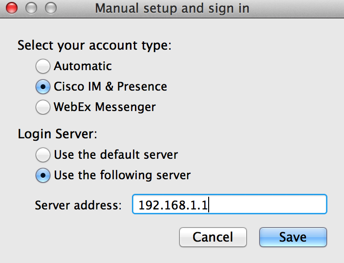Click the Manual setup and sign in title
The height and width of the screenshot is (263, 344).
click(172, 9)
